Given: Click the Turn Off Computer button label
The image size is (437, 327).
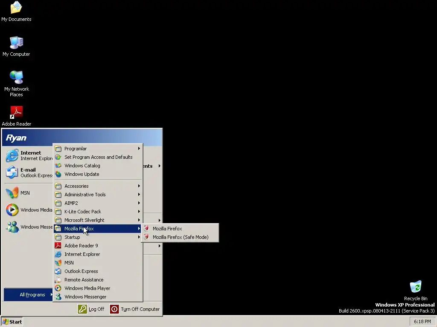Looking at the screenshot, I should (140, 309).
